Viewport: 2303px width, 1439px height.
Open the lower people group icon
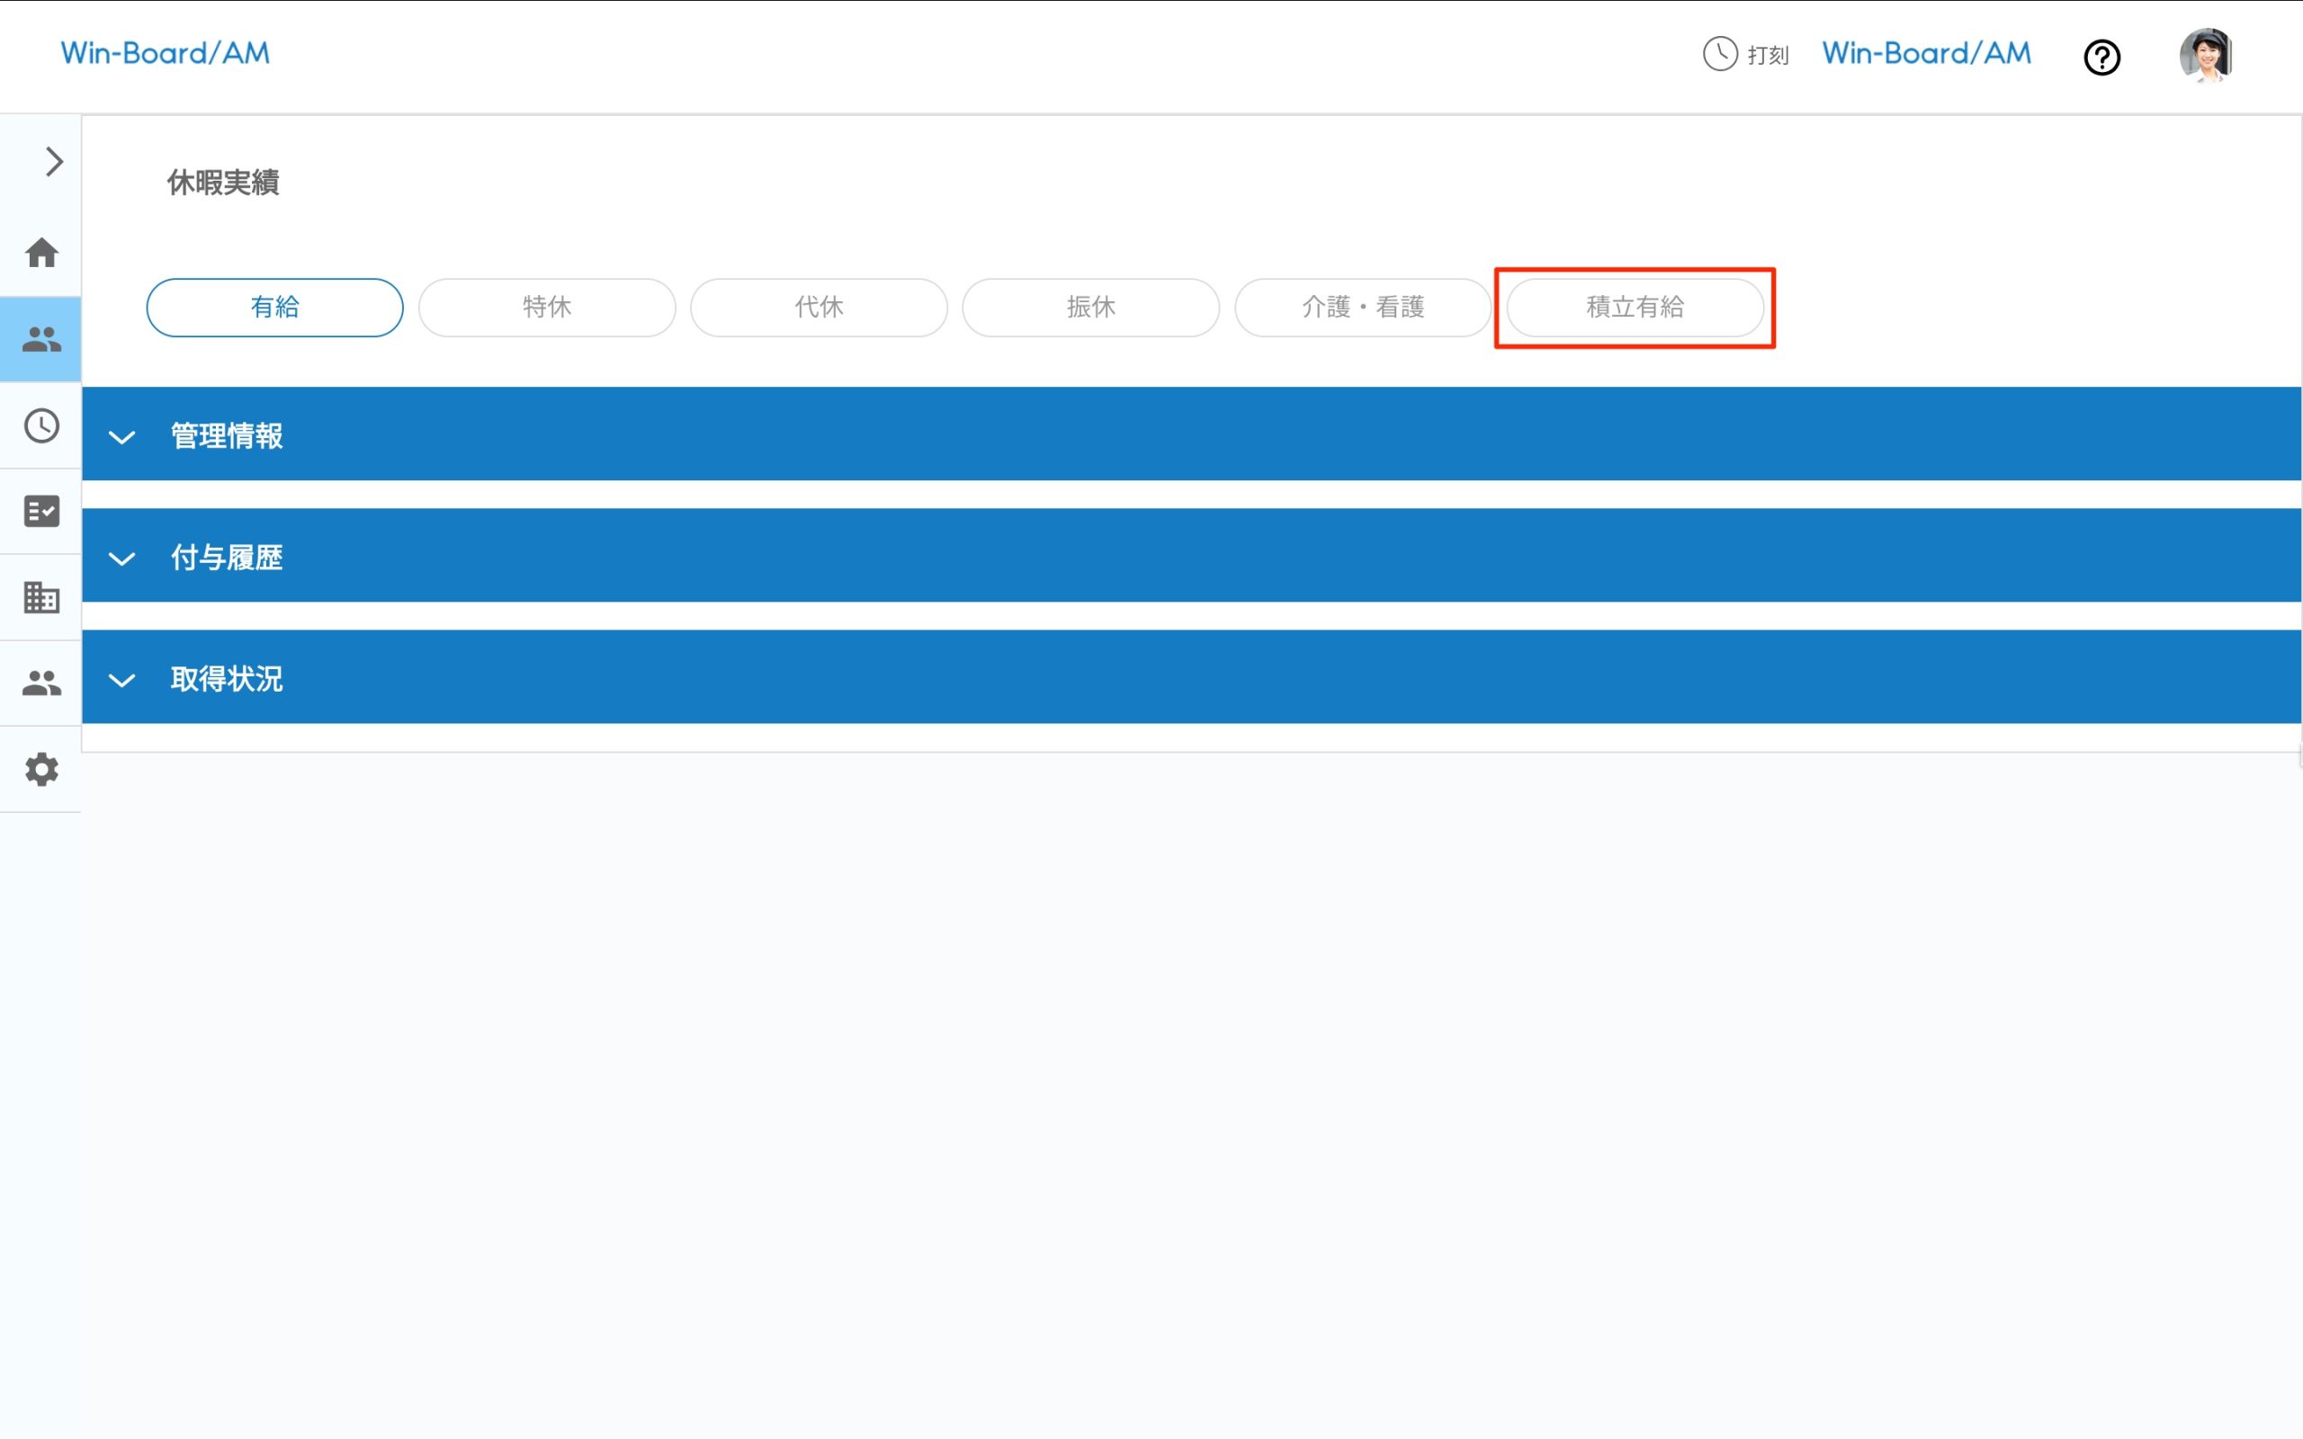coord(42,684)
